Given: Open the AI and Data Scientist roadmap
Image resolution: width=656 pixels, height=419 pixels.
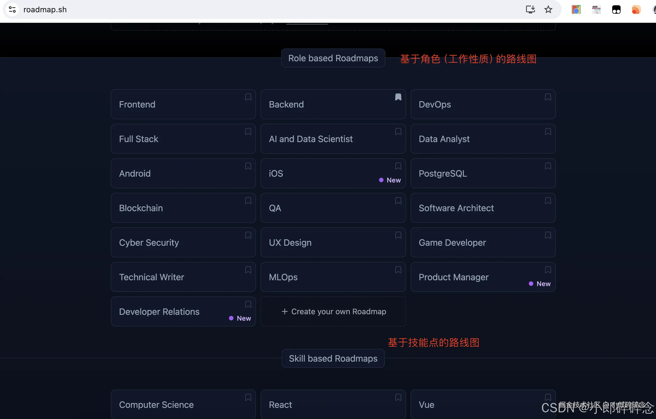Looking at the screenshot, I should coord(311,139).
